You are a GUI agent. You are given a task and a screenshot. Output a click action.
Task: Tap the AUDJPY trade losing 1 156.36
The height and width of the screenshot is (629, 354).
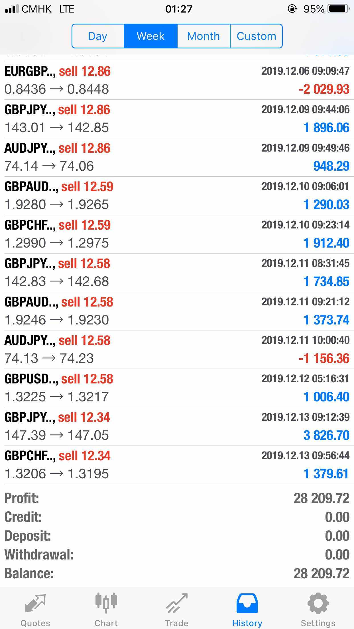(177, 350)
